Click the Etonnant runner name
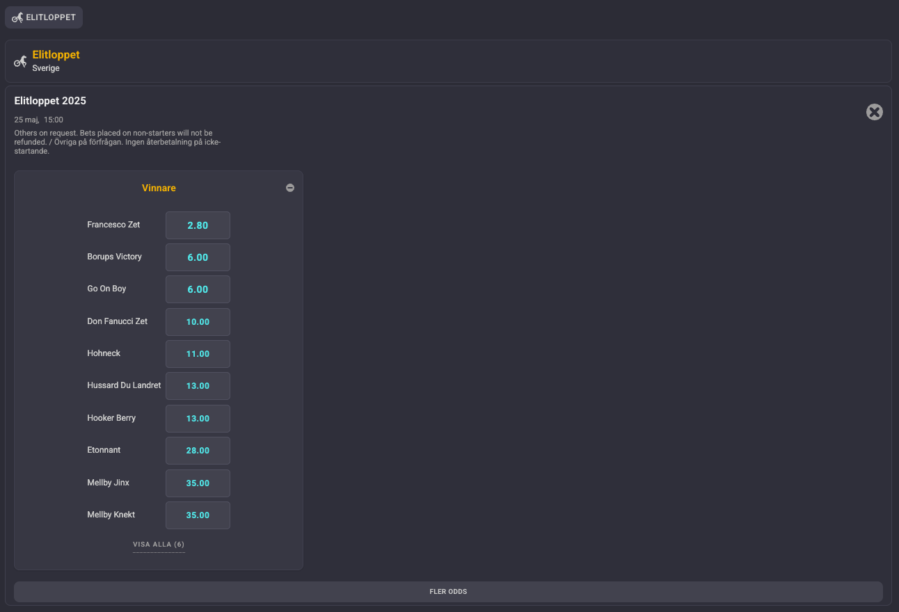The height and width of the screenshot is (612, 899). tap(104, 450)
